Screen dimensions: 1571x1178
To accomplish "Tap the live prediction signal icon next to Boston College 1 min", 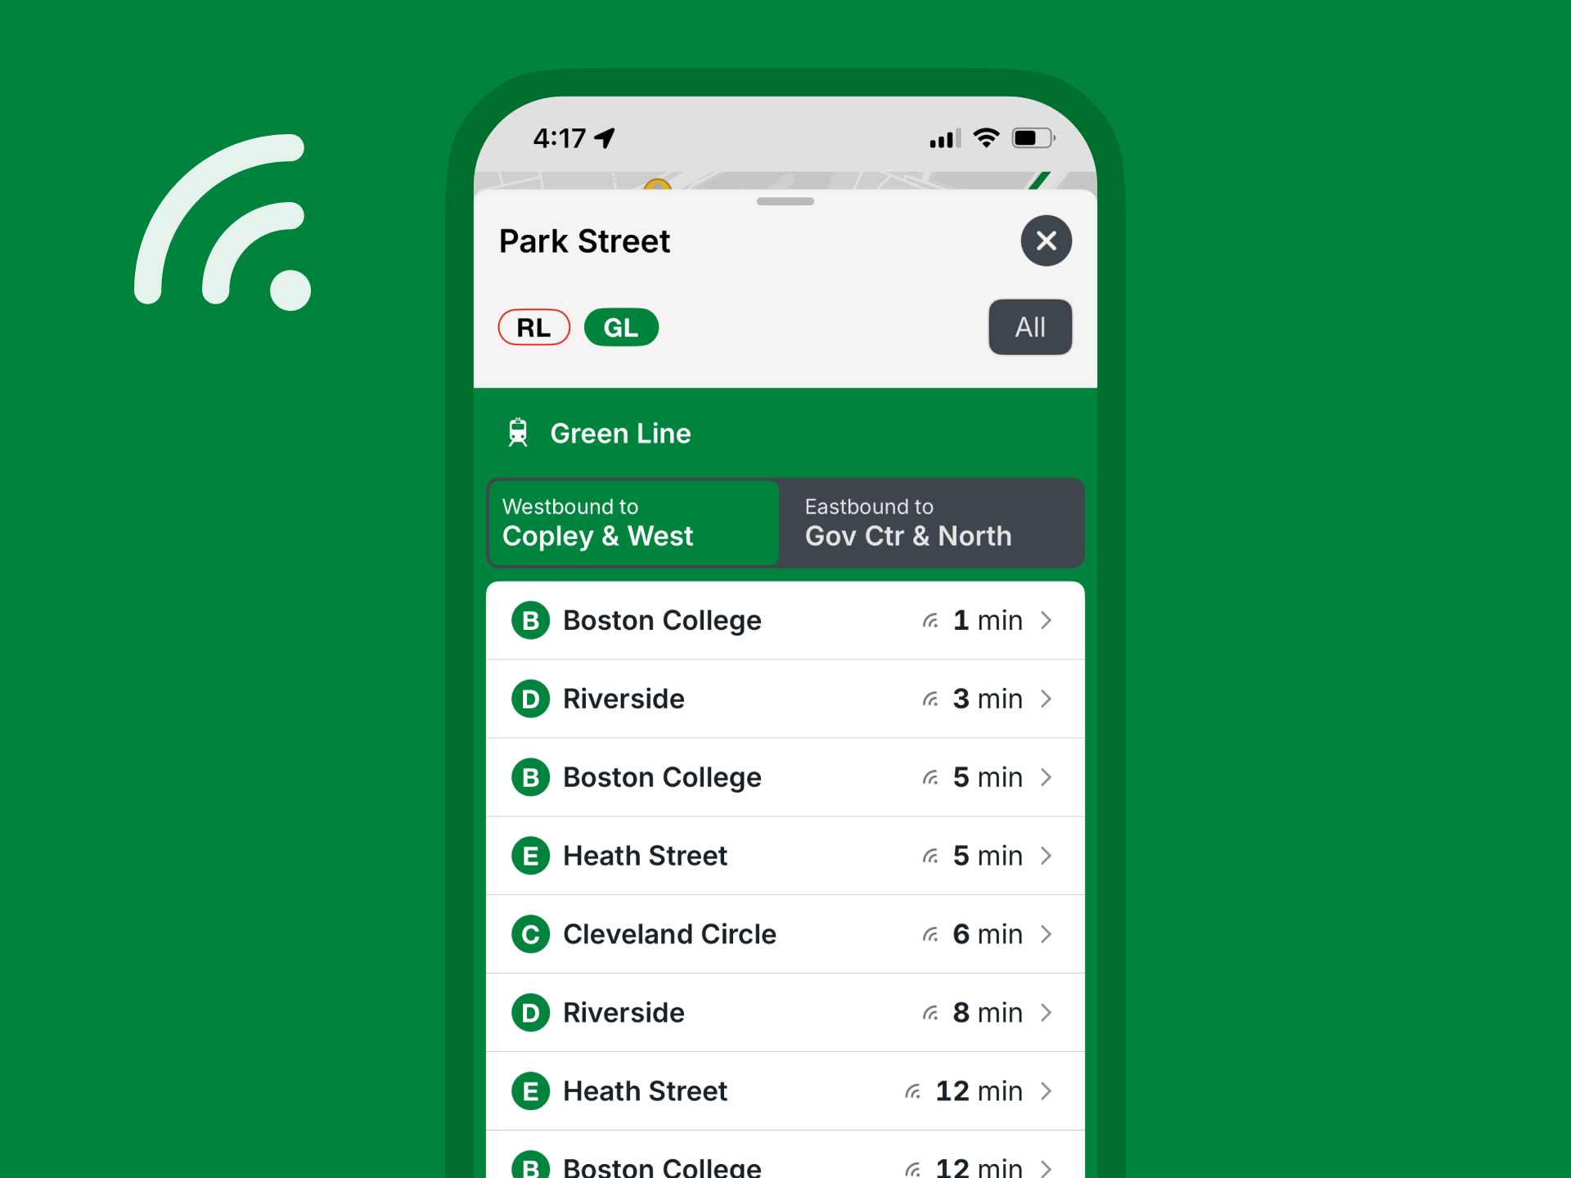I will [x=928, y=620].
